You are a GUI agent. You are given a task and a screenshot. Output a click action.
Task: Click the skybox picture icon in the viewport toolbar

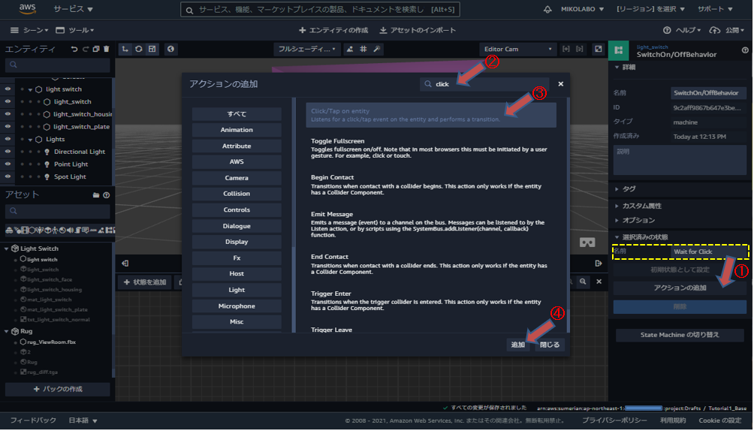tap(350, 49)
